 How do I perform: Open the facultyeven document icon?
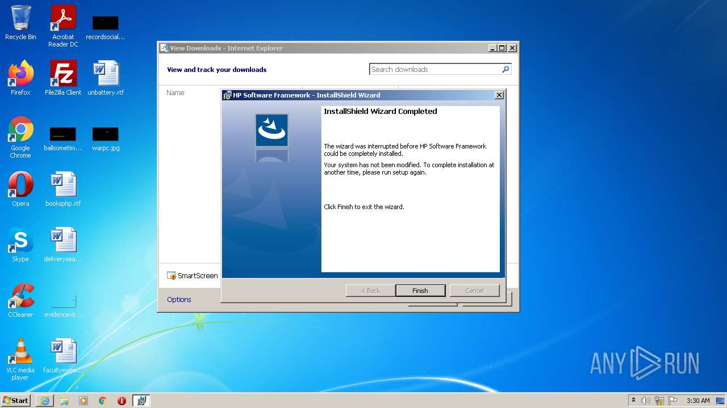click(x=63, y=356)
